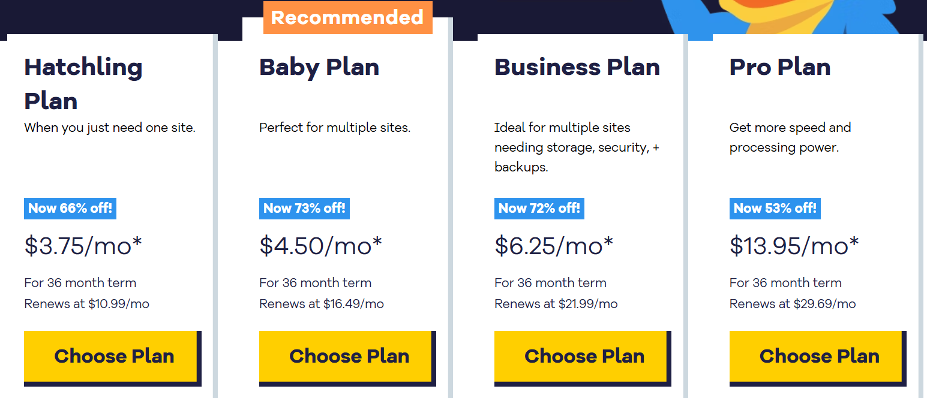Screen dimensions: 927x398
Task: Click the Now 66% off badge
Action: pyautogui.click(x=70, y=208)
